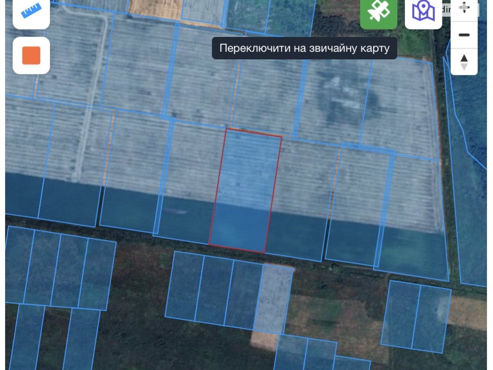Viewport: 493px width, 370px height.
Task: Reset map bearing with the compass arrow
Action: (464, 62)
